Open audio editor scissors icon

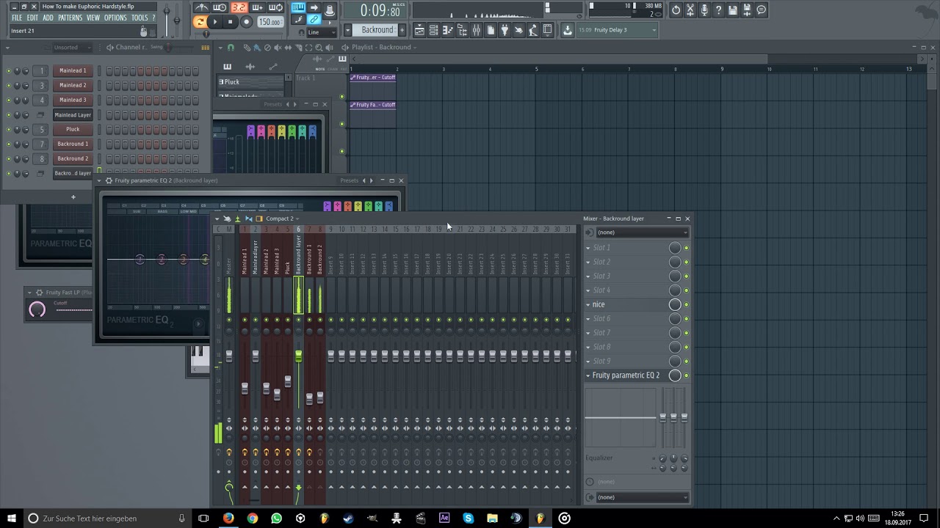coord(690,10)
